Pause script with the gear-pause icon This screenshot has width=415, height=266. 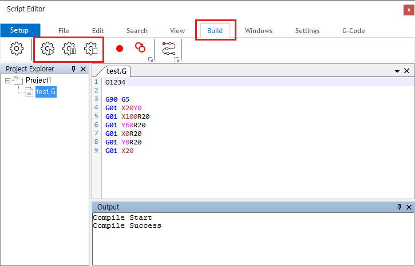[x=69, y=49]
